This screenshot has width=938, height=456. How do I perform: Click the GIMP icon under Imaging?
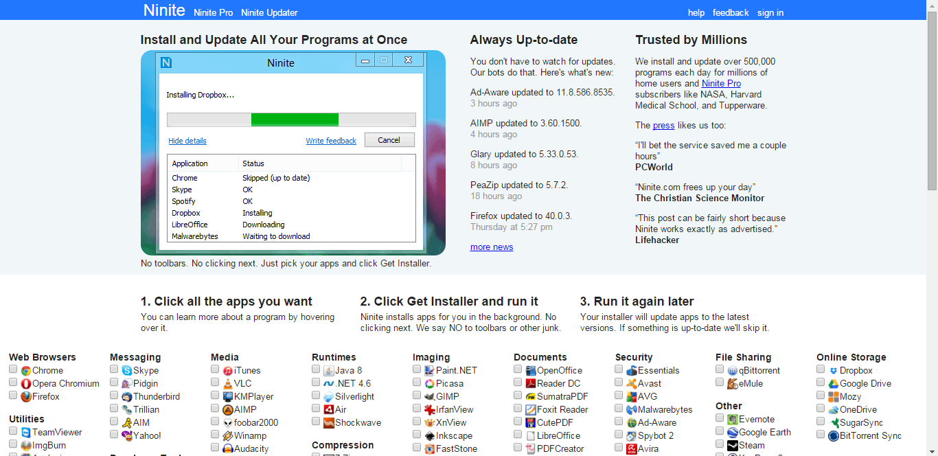(430, 397)
